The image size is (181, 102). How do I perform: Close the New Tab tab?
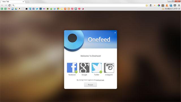tap(23, 2)
